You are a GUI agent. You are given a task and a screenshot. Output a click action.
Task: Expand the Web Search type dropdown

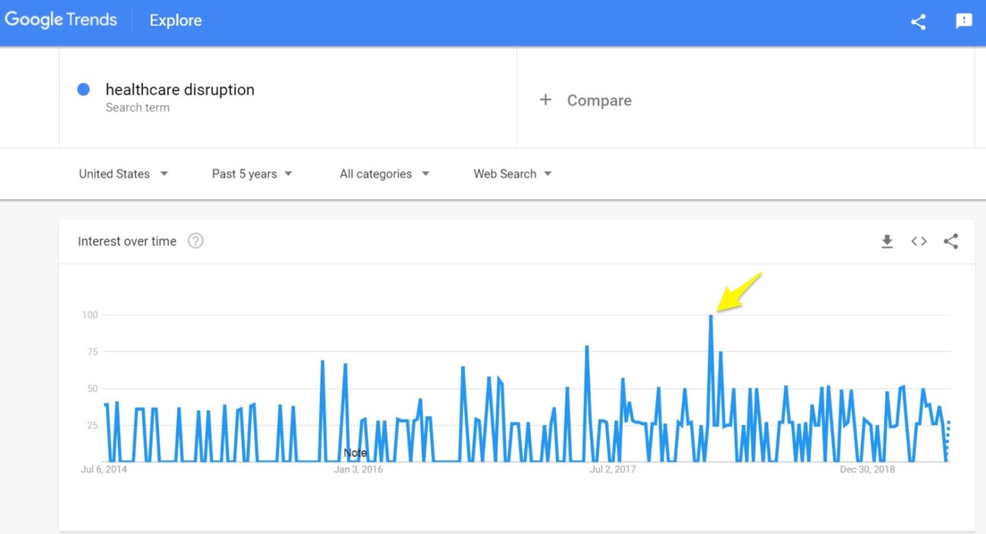pyautogui.click(x=513, y=174)
